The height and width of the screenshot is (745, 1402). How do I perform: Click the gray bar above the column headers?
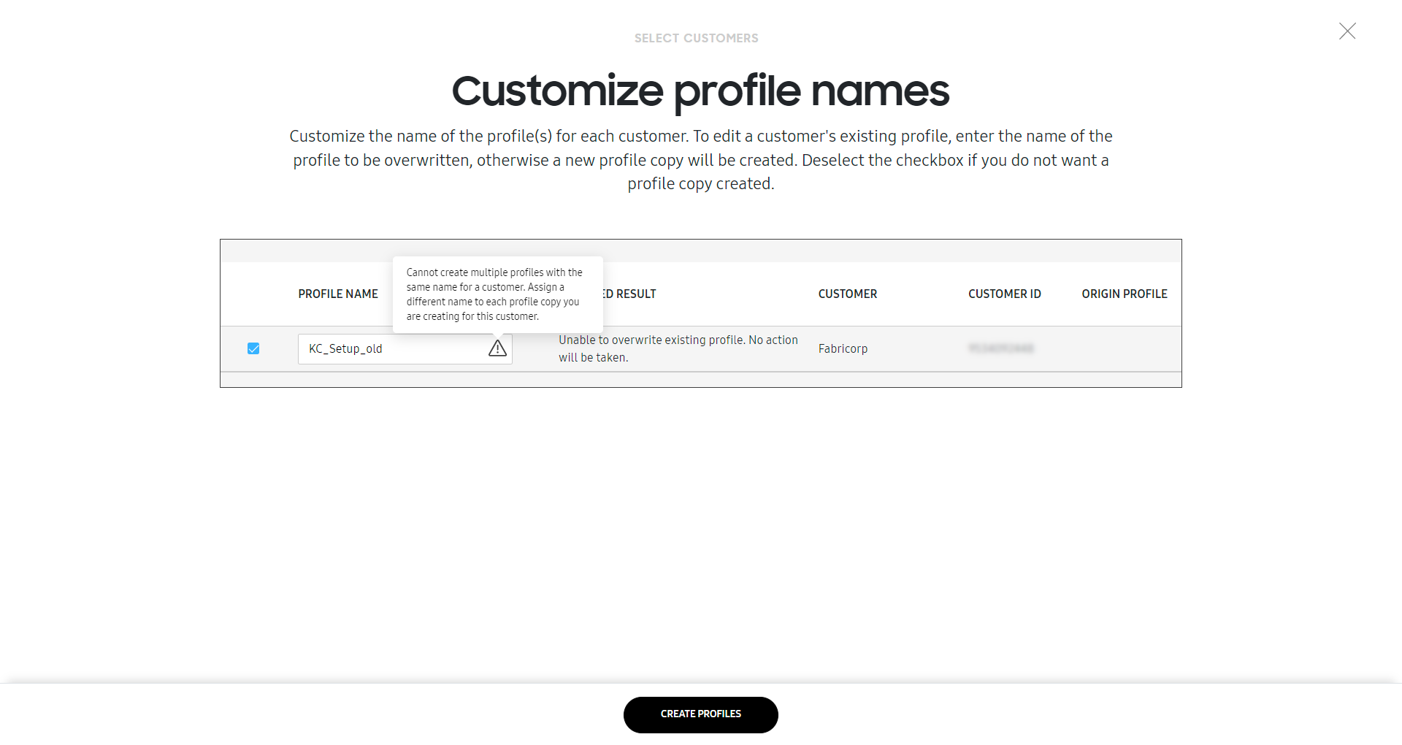[701, 251]
